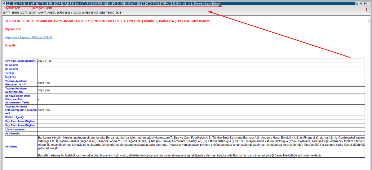Select the ISMEN ticker symbol
The image size is (372, 170).
tap(86, 13)
